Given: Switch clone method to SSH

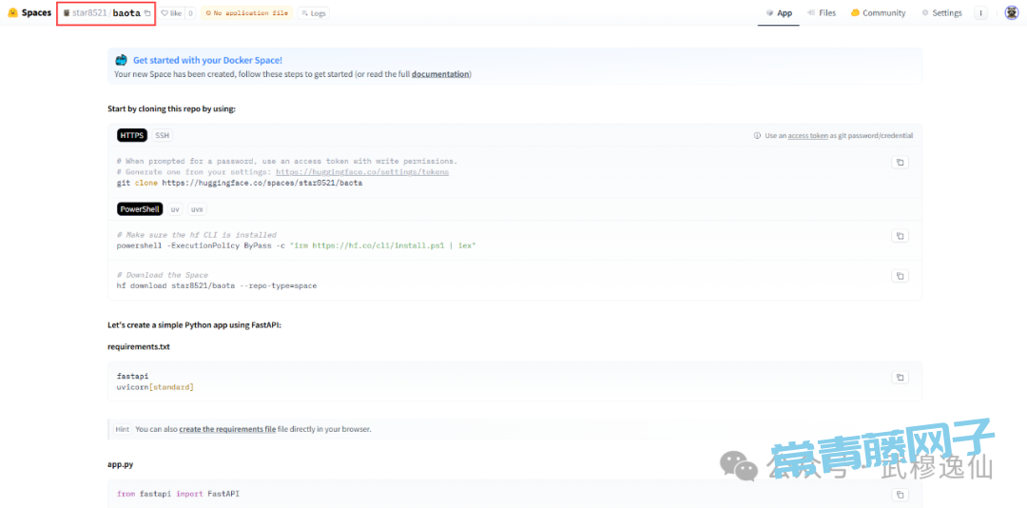Looking at the screenshot, I should (163, 135).
